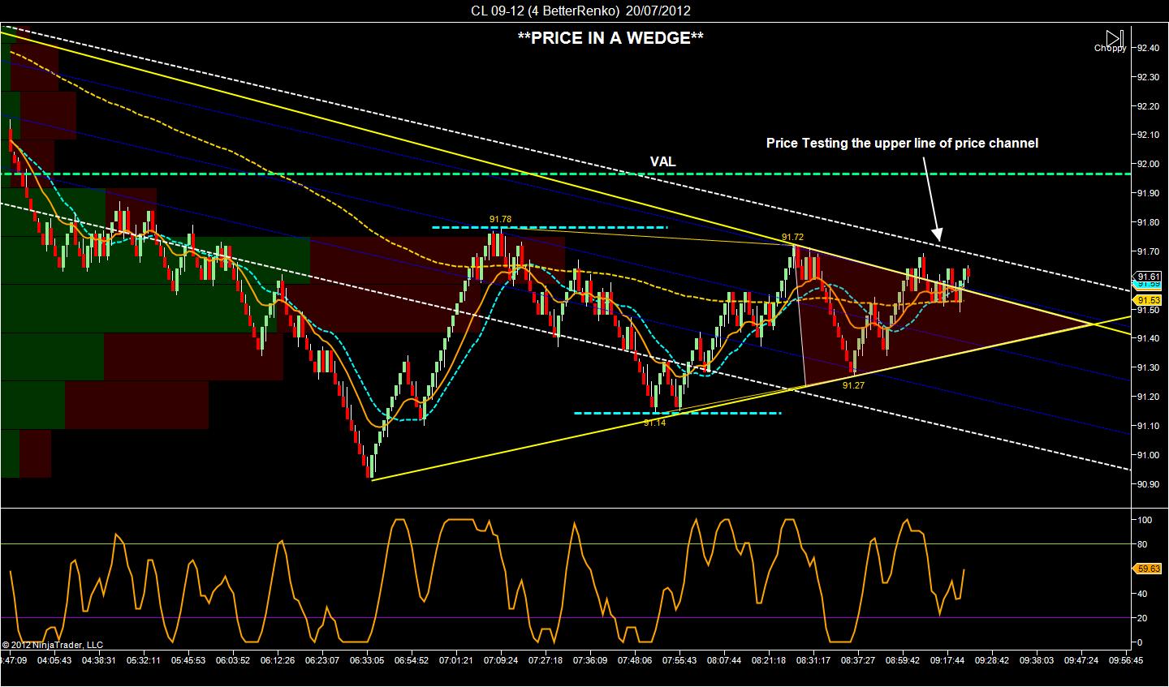Click the 07:27:18 time label
Viewport: 1169px width, 687px height.
click(546, 660)
